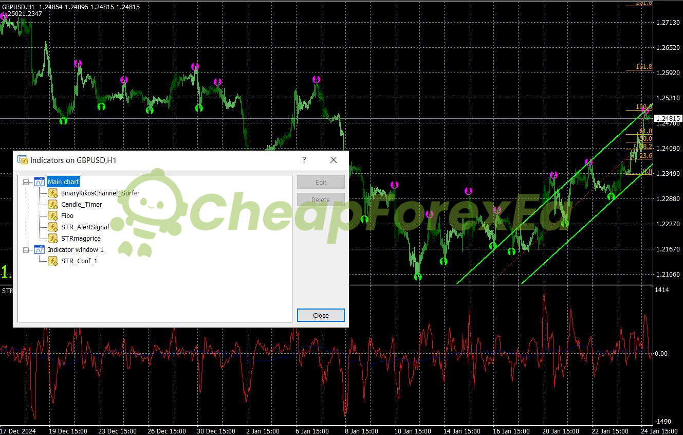Click the 23.6 Fibonacci level label
This screenshot has height=435, width=683.
coord(645,156)
